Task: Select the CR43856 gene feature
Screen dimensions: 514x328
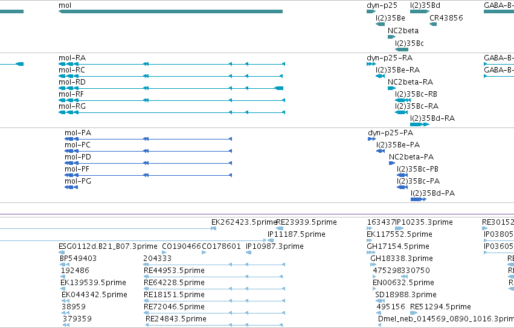Action: click(433, 24)
